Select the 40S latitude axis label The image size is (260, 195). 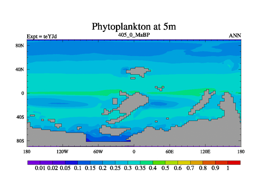pos(20,117)
